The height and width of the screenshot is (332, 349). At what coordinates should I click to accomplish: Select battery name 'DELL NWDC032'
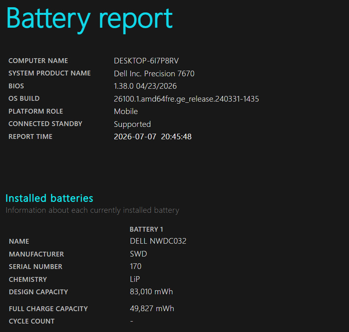click(158, 241)
